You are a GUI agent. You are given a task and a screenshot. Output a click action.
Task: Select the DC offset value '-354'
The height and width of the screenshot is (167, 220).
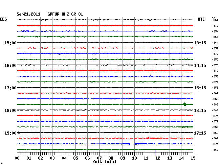pos(215,31)
